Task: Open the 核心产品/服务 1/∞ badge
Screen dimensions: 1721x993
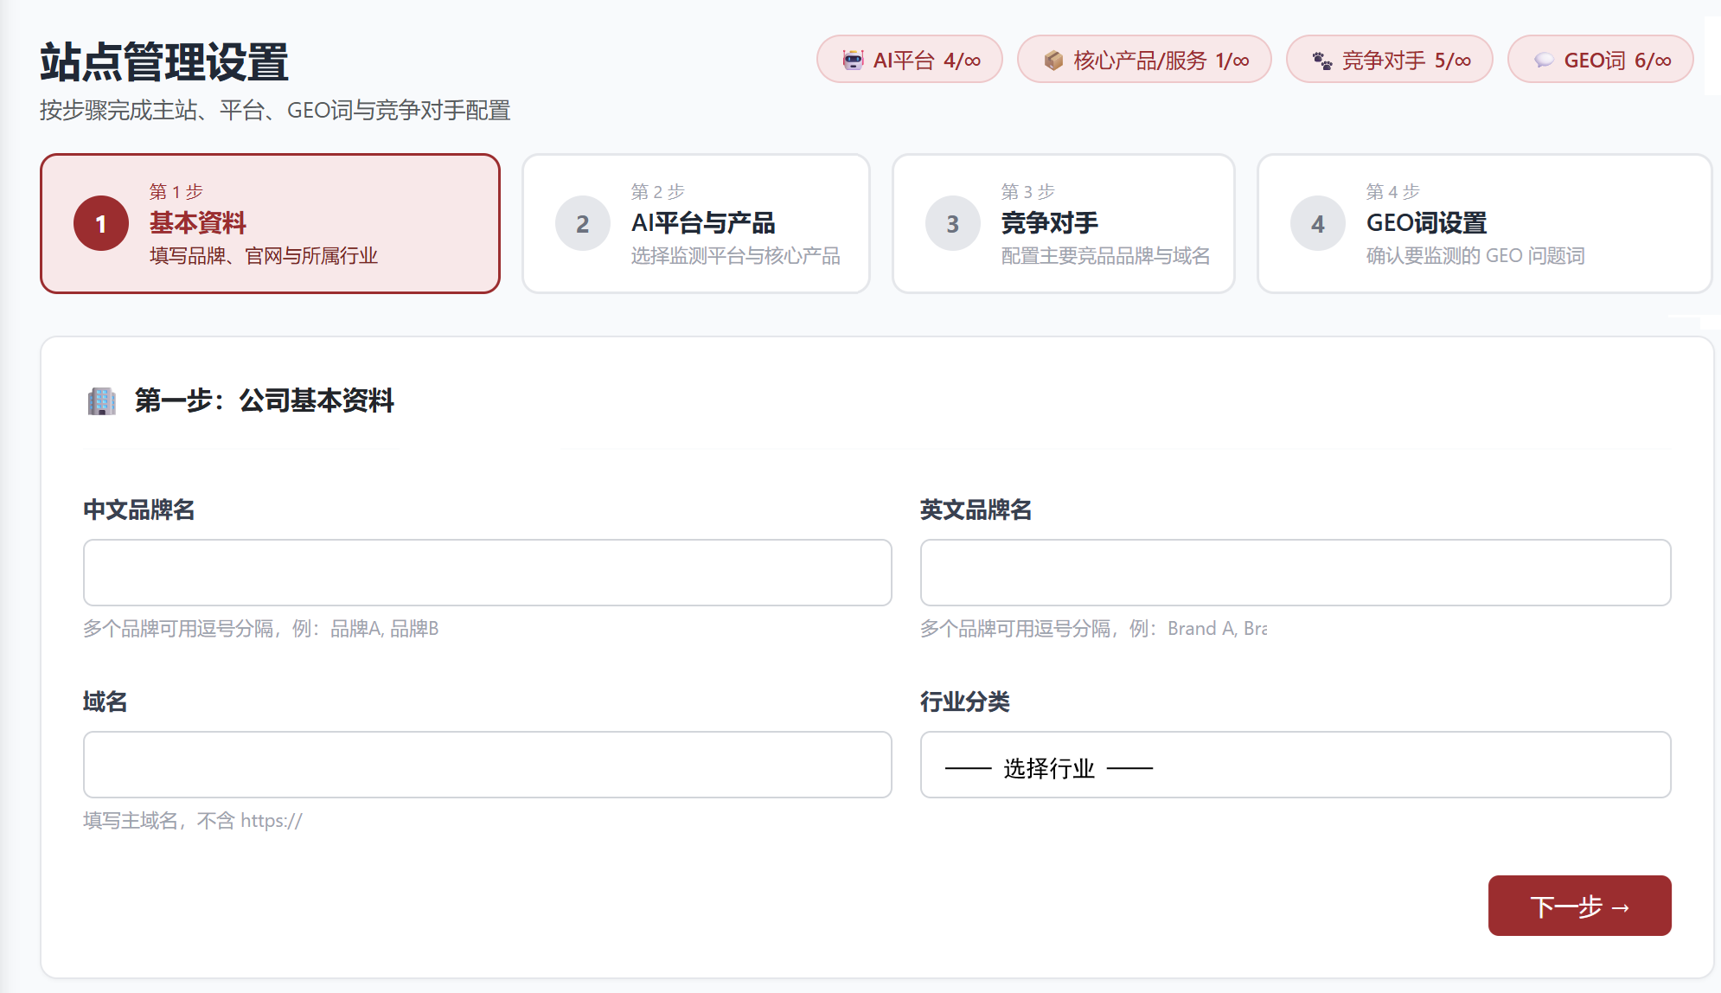Action: click(1144, 60)
